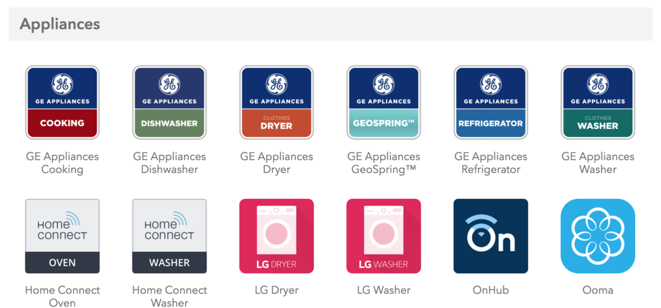The width and height of the screenshot is (661, 308).
Task: Open the GE Appliances Cooking icon
Action: (x=63, y=103)
